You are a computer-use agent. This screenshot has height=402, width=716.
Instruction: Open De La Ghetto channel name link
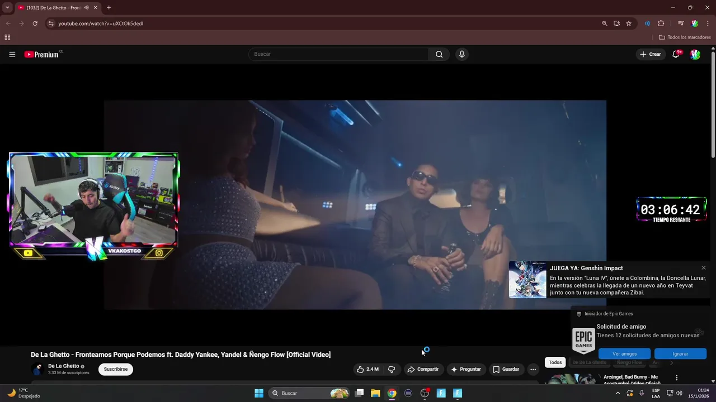[63, 366]
